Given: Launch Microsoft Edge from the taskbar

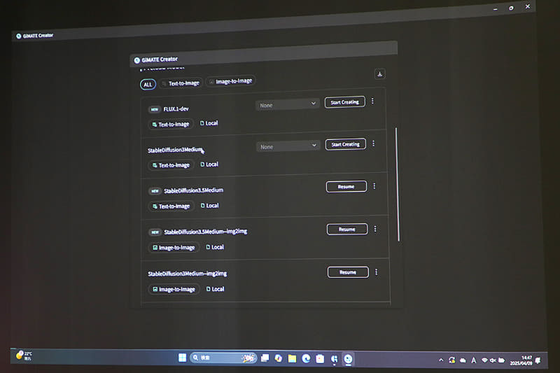Looking at the screenshot, I should pyautogui.click(x=306, y=358).
